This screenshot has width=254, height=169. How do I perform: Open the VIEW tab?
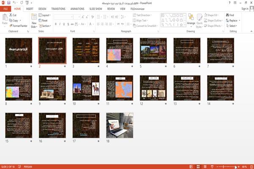click(x=123, y=9)
